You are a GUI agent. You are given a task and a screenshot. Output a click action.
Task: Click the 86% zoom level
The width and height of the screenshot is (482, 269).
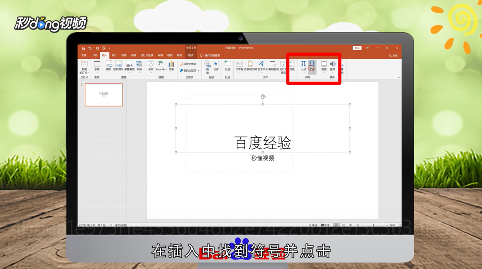392,225
